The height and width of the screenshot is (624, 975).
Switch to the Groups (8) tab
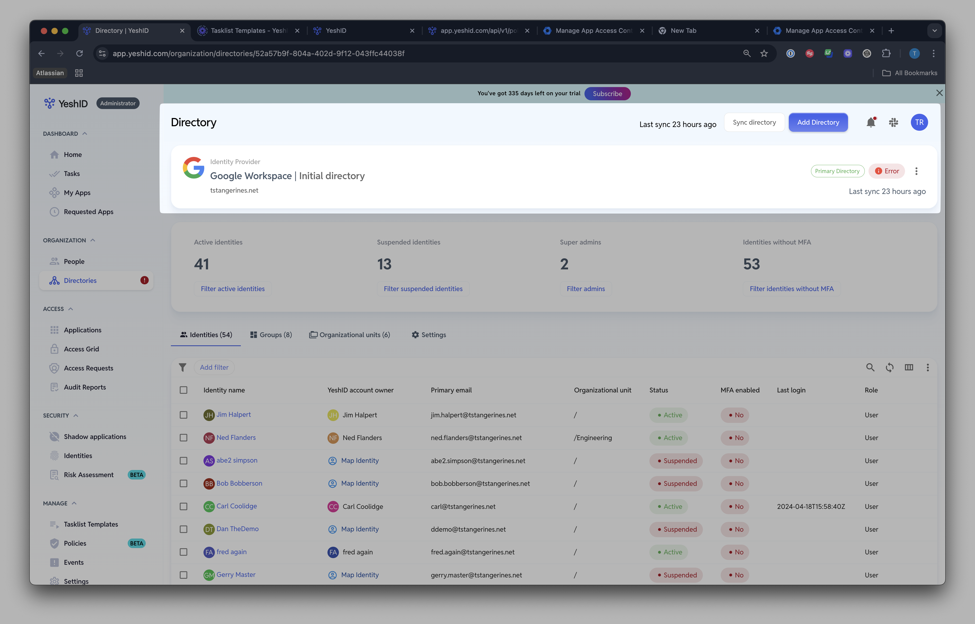[271, 335]
